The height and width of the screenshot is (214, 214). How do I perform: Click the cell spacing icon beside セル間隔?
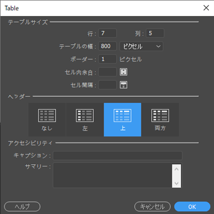124,85
